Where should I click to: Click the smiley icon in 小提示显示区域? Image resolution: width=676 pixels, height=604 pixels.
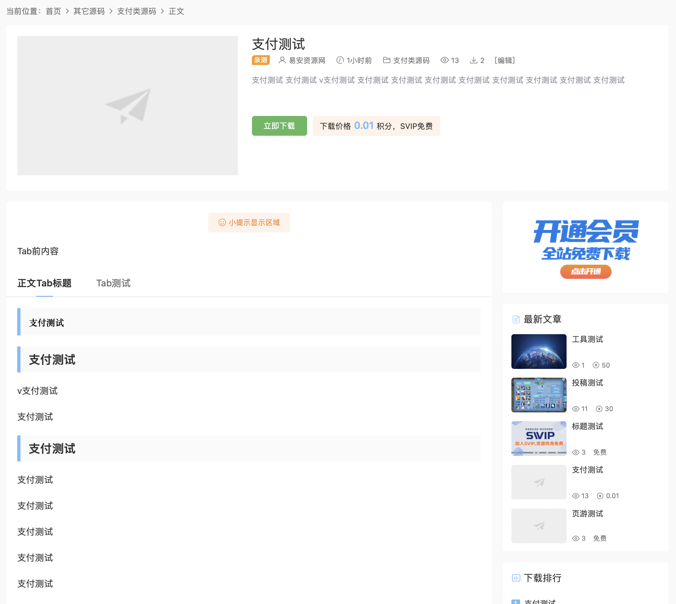[x=222, y=222]
